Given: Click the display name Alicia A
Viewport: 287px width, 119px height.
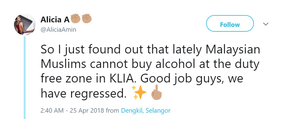Looking at the screenshot, I should point(55,19).
